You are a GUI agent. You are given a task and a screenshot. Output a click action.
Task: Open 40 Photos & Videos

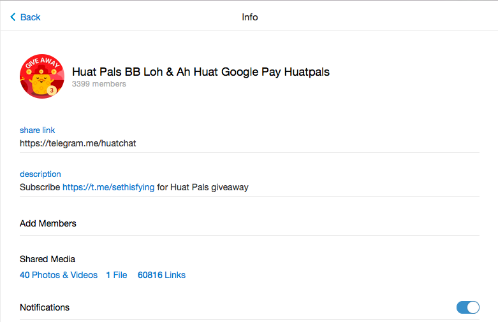click(59, 275)
